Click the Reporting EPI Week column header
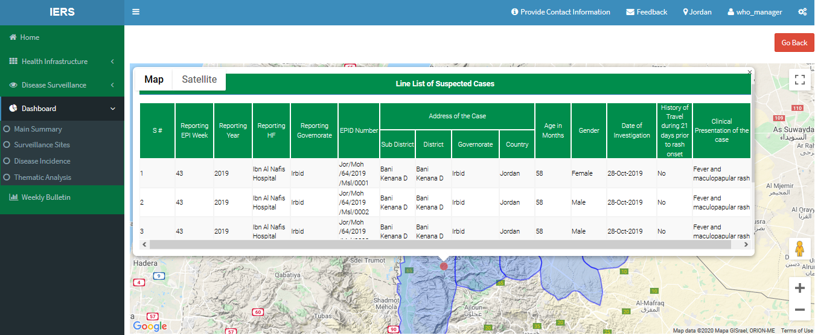The height and width of the screenshot is (335, 815). (x=194, y=130)
